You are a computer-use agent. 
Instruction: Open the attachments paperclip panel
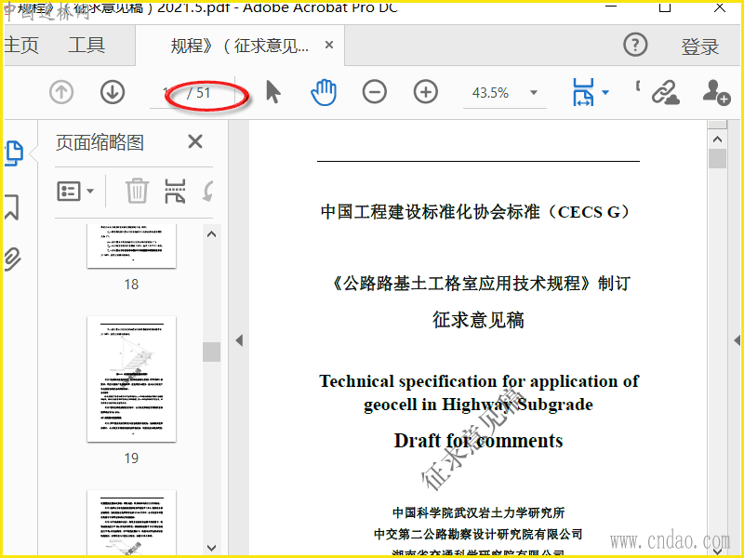coord(12,259)
